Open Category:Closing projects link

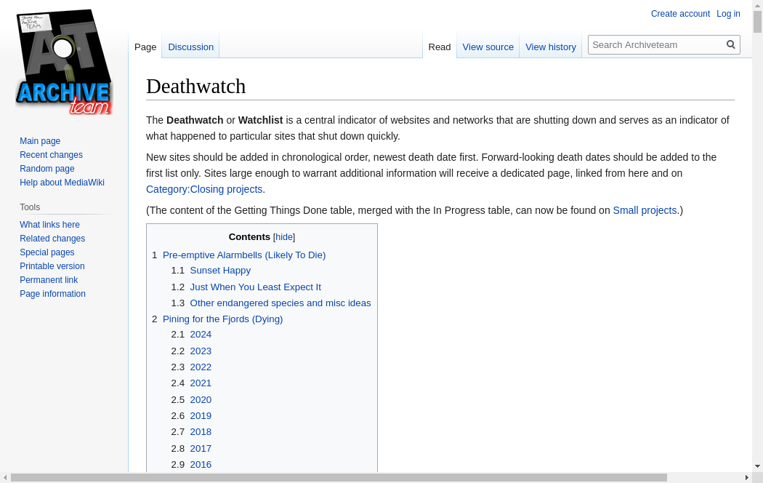pos(204,189)
